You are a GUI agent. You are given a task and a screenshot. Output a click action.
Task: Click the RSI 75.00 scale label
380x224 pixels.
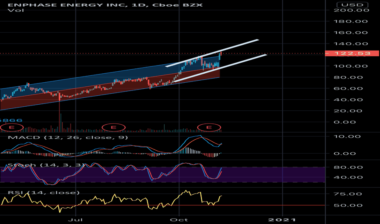pos(348,194)
